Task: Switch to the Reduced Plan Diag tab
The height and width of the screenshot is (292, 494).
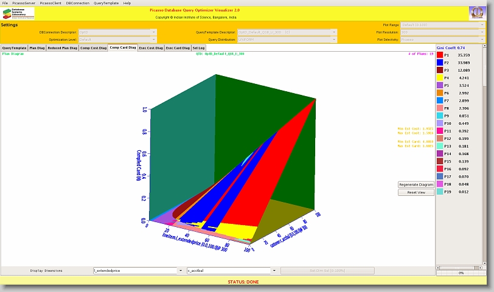Action: pos(62,47)
